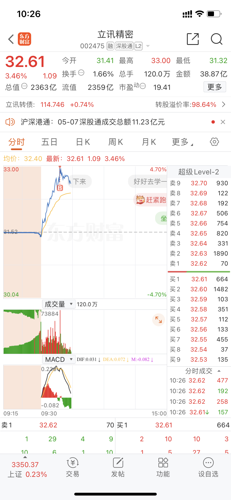
Task: Switch to 周K chart tab
Action: 116,142
